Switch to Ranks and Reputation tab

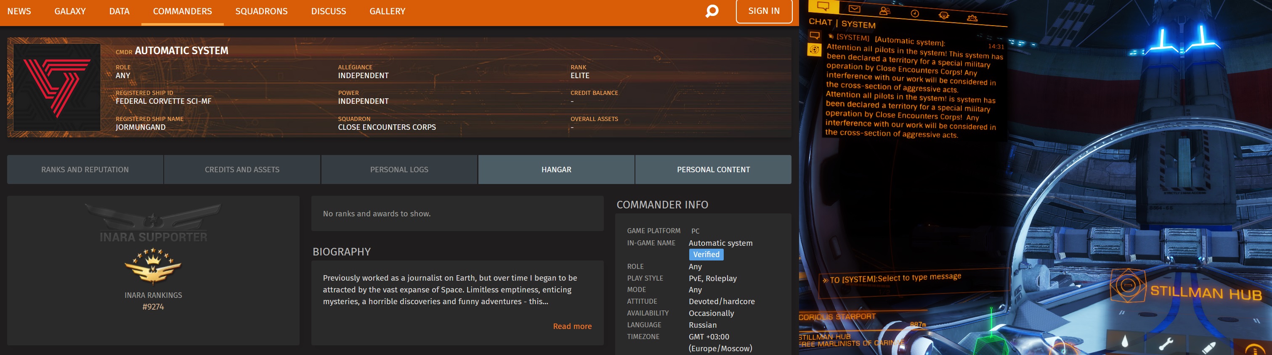[85, 170]
